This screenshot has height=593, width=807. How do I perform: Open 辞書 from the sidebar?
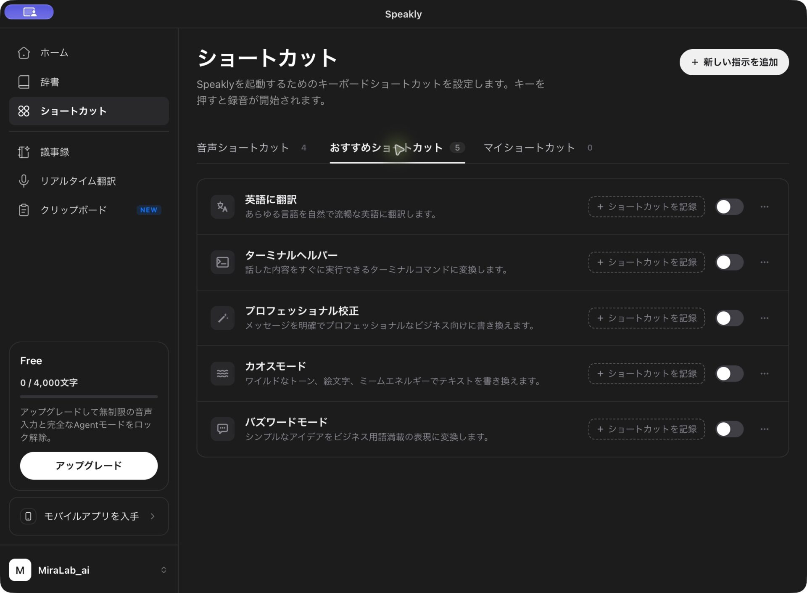pos(89,82)
